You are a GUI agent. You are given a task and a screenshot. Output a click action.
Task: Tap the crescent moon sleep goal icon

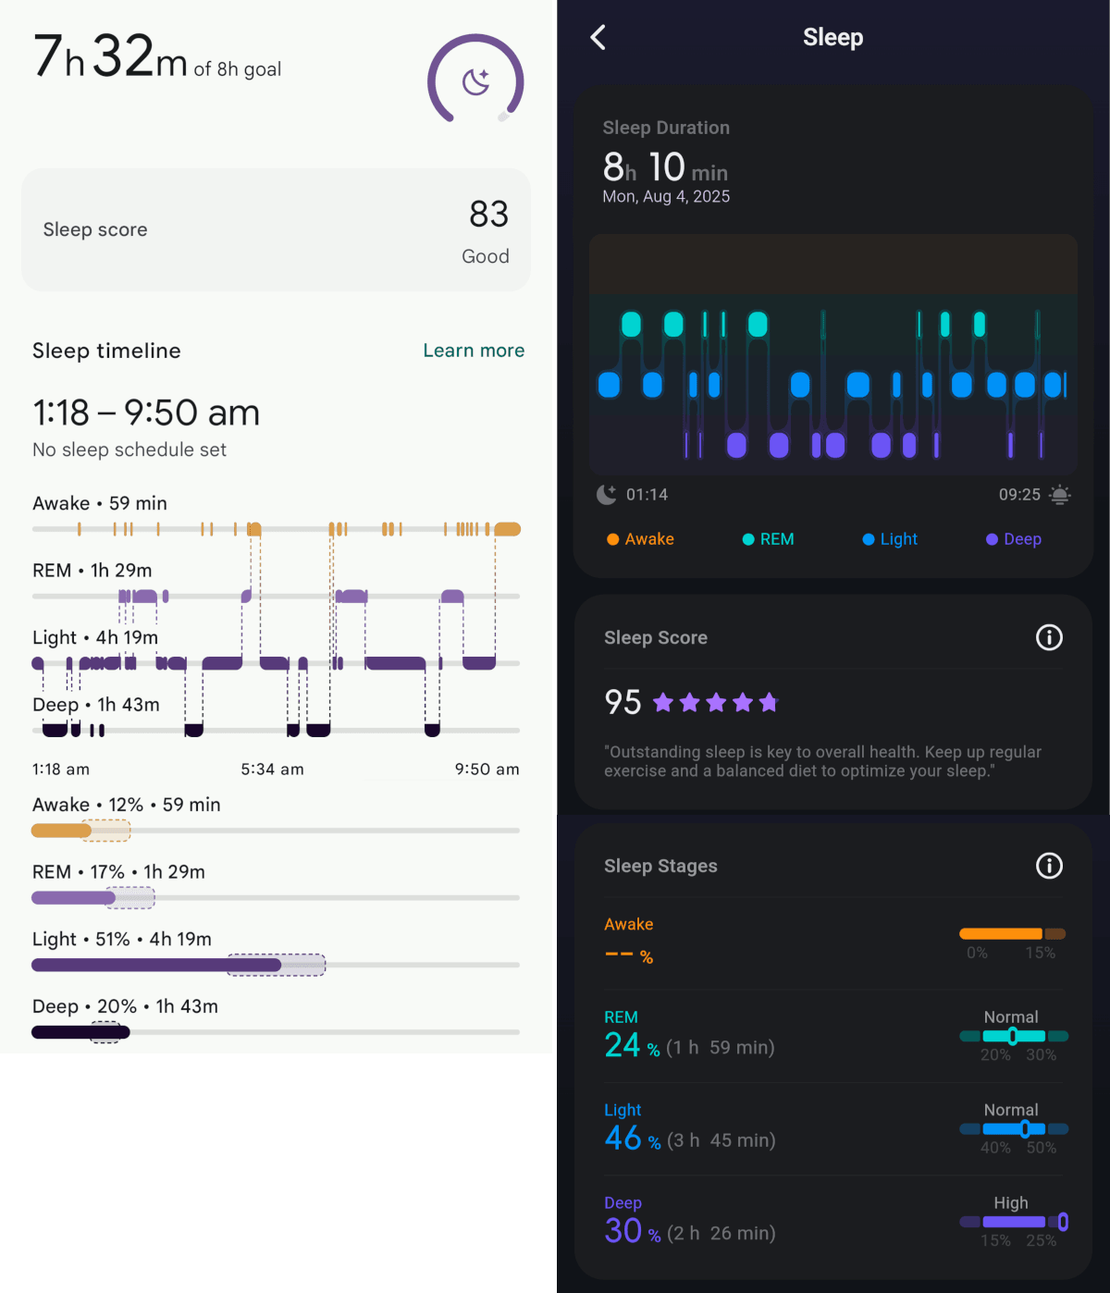(475, 80)
